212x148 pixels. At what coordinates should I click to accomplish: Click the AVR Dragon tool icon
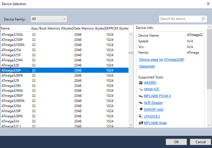point(141,103)
